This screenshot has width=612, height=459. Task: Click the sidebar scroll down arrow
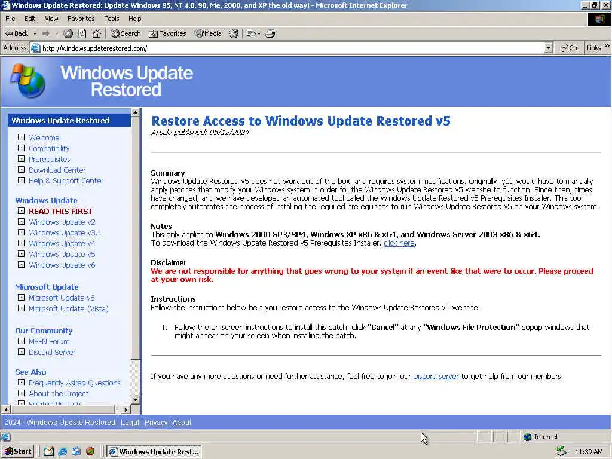pyautogui.click(x=136, y=400)
